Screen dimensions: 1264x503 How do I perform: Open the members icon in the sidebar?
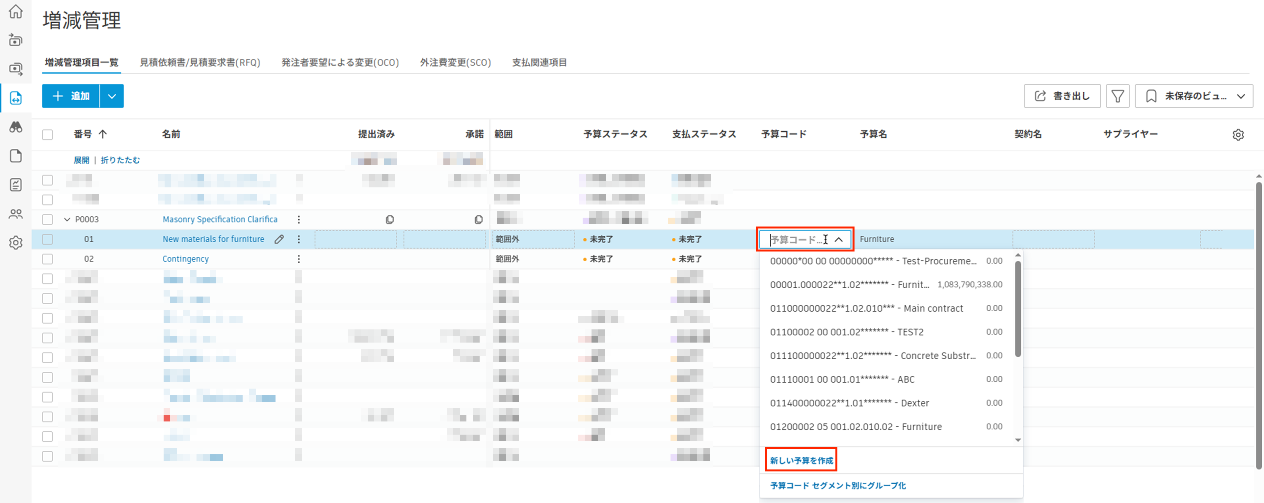tap(16, 214)
